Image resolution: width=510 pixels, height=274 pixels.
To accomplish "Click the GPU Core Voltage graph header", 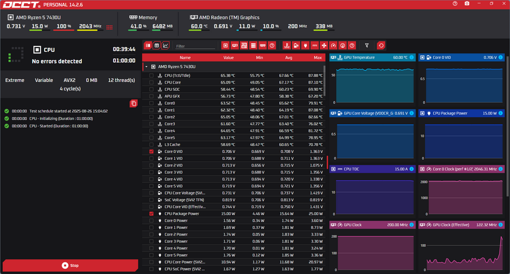I will click(372, 113).
